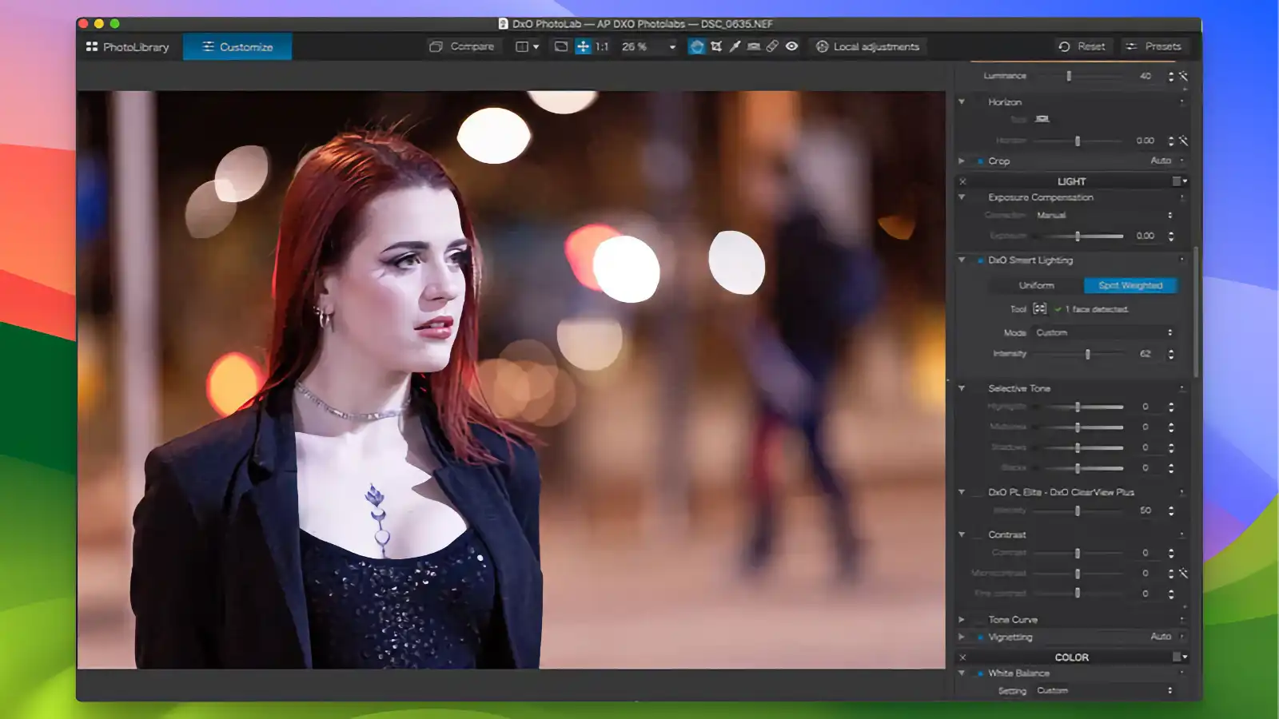Screen dimensions: 1279x719
Task: Toggle the Vignetting correction checkbox
Action: (982, 637)
